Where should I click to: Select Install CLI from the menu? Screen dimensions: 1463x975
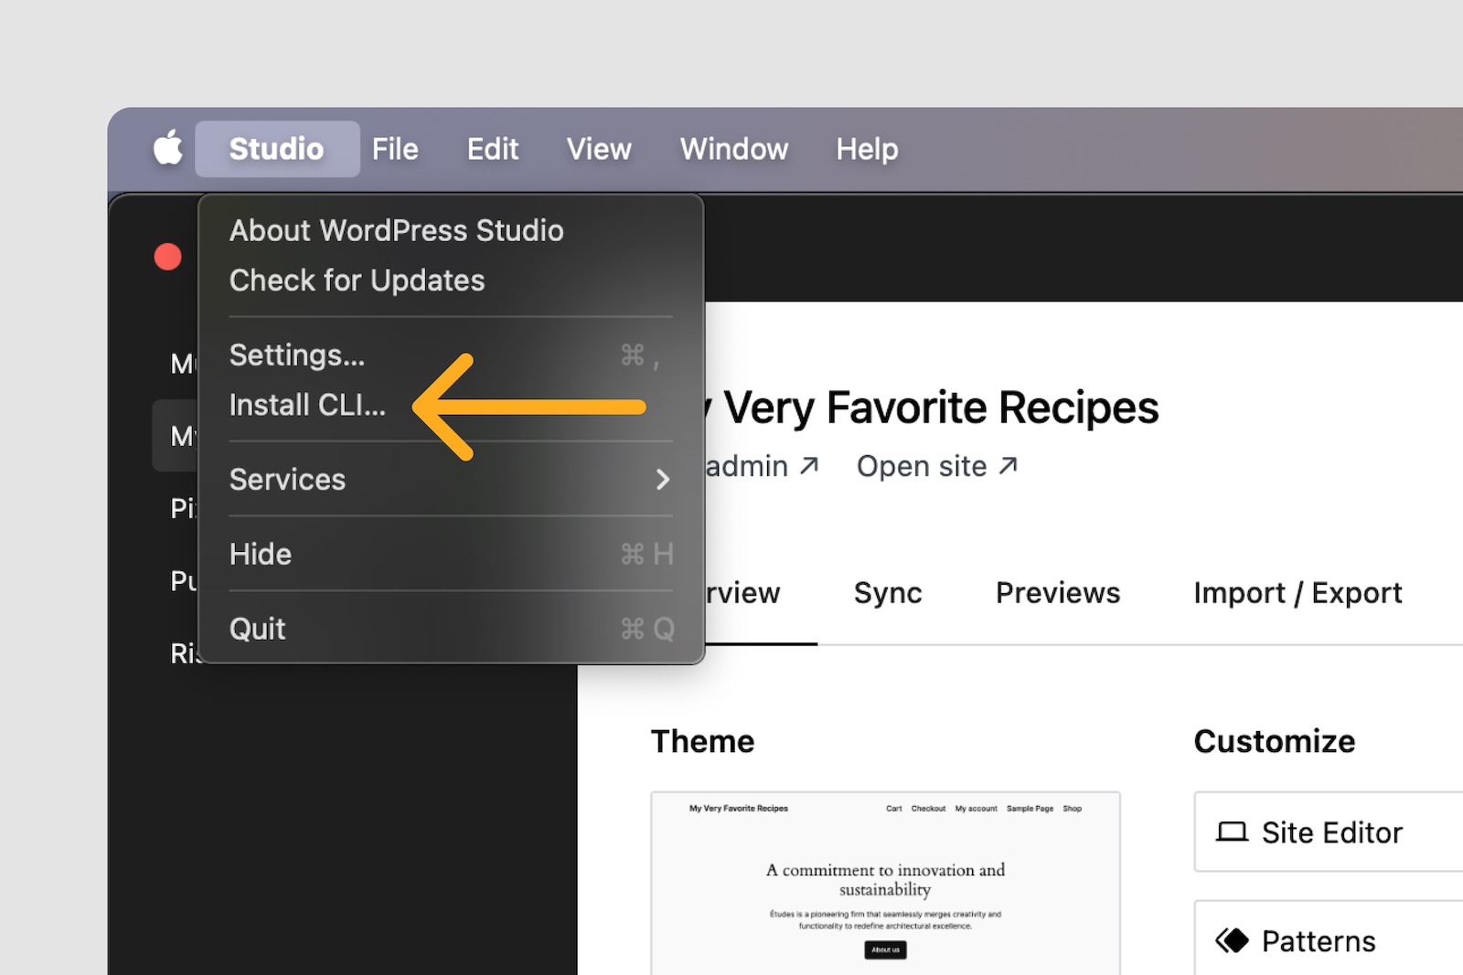point(307,405)
